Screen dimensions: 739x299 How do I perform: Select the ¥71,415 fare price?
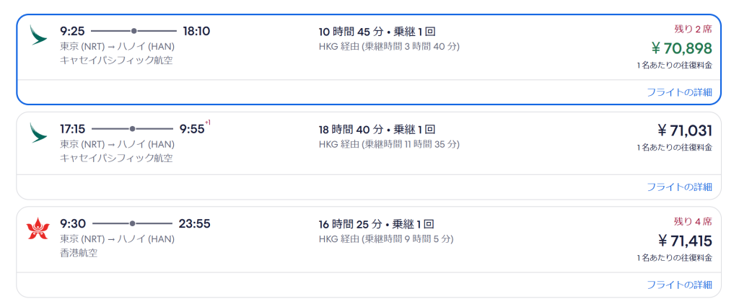684,241
